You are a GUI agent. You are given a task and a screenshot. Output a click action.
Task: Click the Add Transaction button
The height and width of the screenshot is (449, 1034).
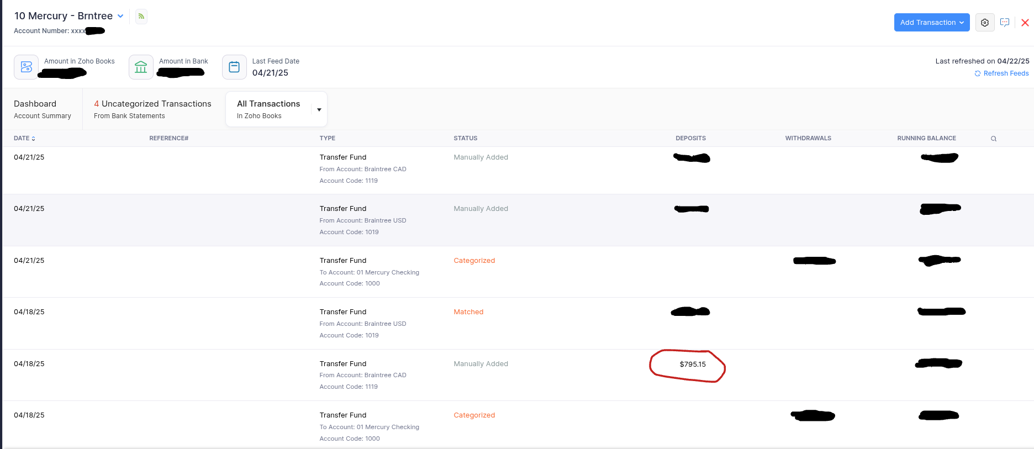click(932, 23)
